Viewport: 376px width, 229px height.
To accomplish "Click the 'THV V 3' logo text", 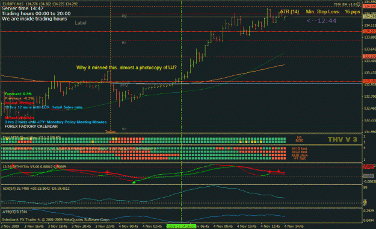I will coord(342,139).
